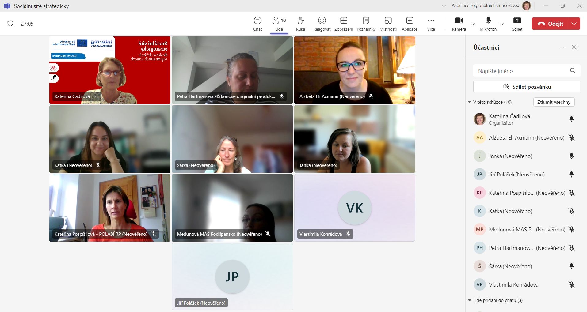Open Více more actions menu
Viewport: 587px width, 312px height.
(431, 24)
